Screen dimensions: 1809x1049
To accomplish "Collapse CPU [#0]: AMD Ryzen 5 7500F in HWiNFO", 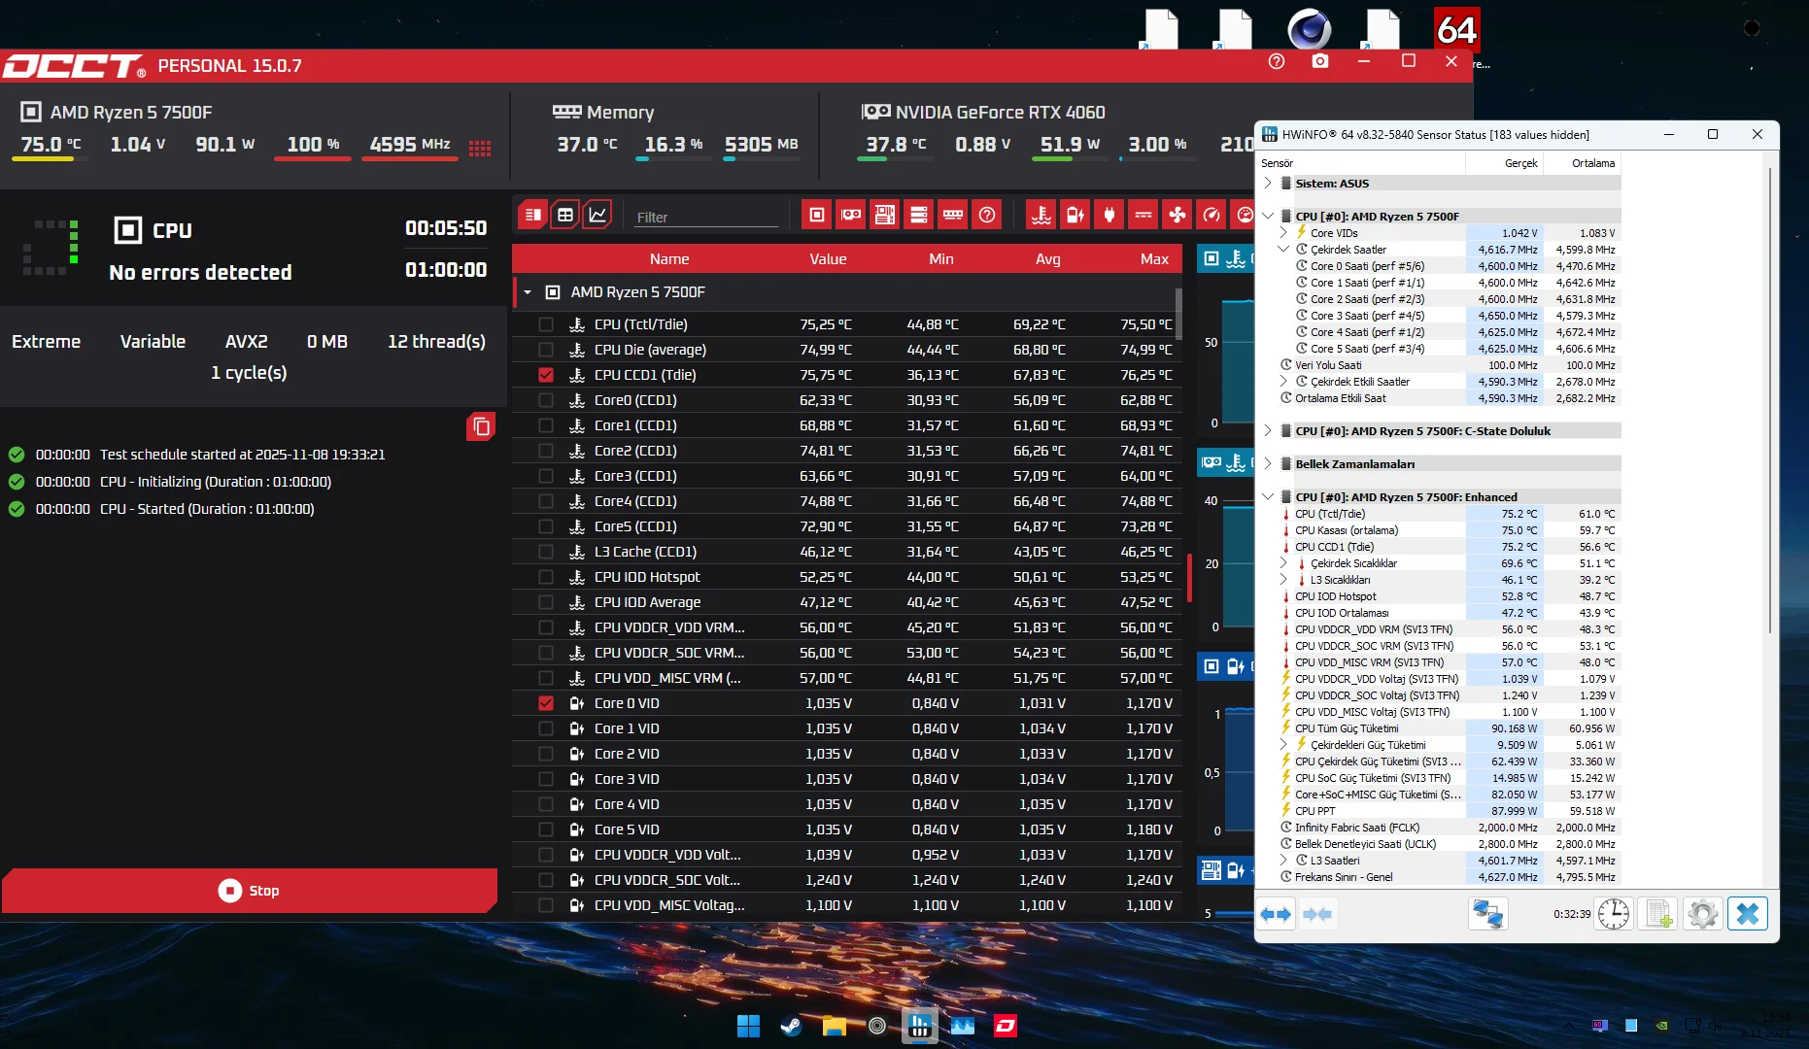I will pos(1268,216).
